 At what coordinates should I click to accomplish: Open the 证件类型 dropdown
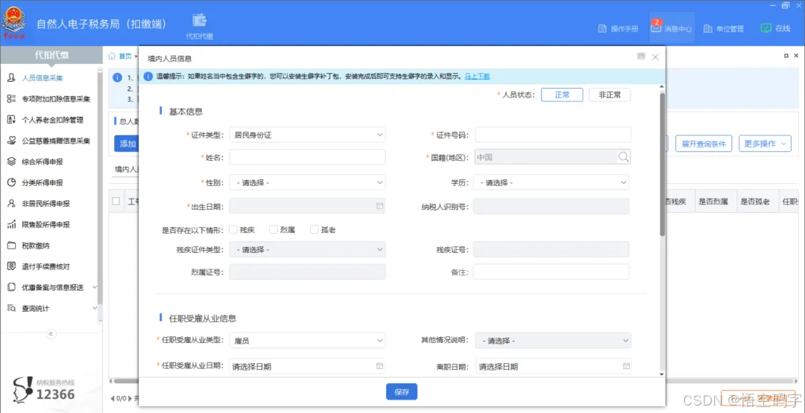[x=307, y=135]
